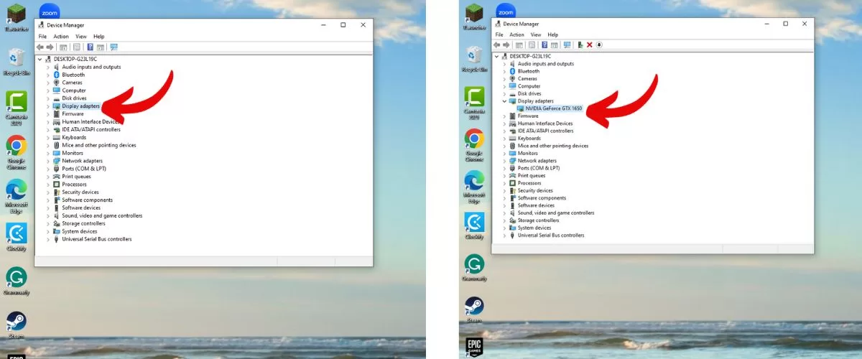The width and height of the screenshot is (862, 359).
Task: Open Action menu in right Device Manager window
Action: point(516,34)
